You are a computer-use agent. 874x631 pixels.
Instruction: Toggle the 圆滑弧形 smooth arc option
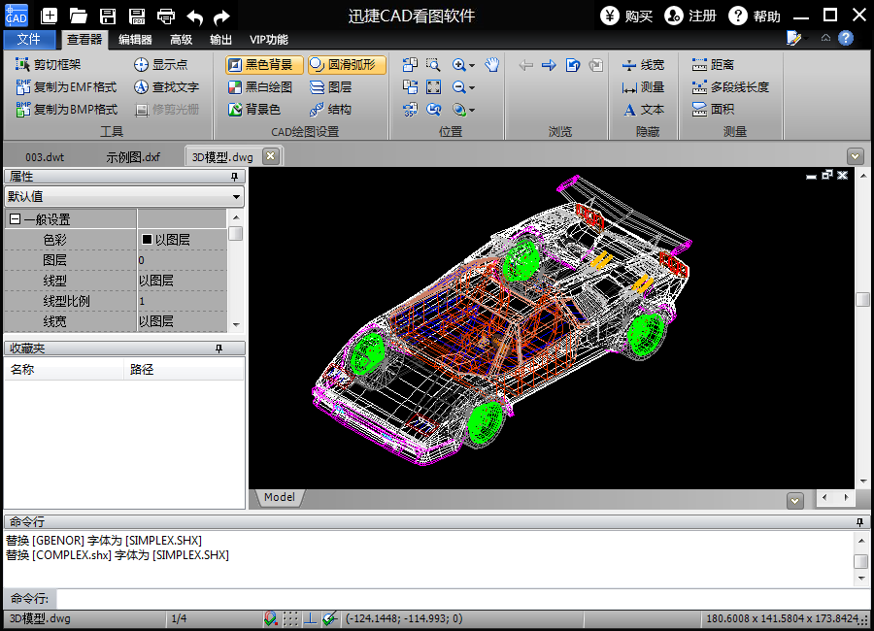pos(347,65)
